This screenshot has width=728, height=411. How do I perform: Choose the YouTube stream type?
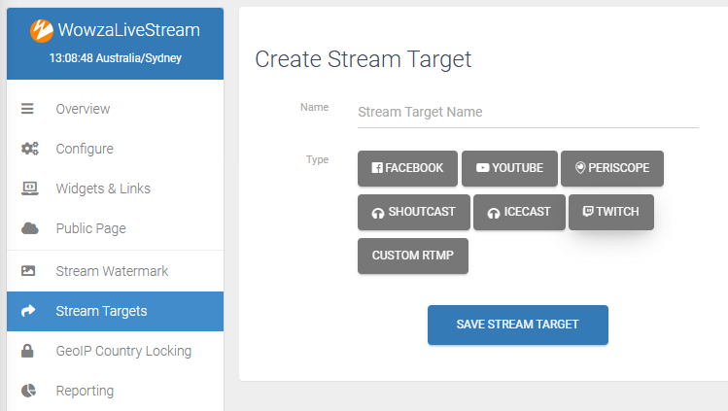pyautogui.click(x=509, y=168)
